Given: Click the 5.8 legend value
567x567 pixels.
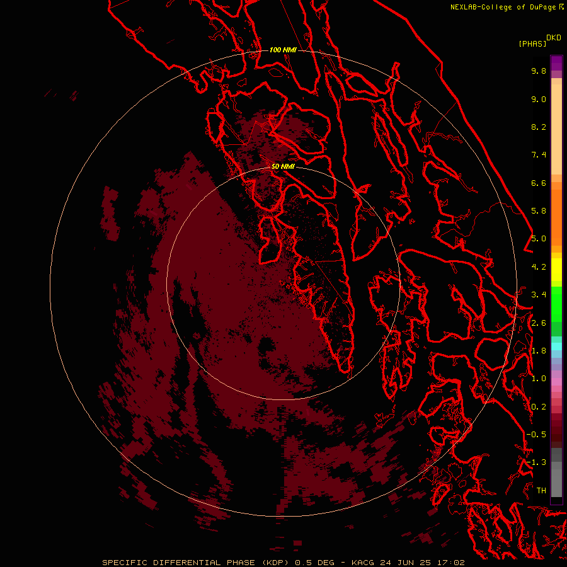Looking at the screenshot, I should click(x=539, y=211).
